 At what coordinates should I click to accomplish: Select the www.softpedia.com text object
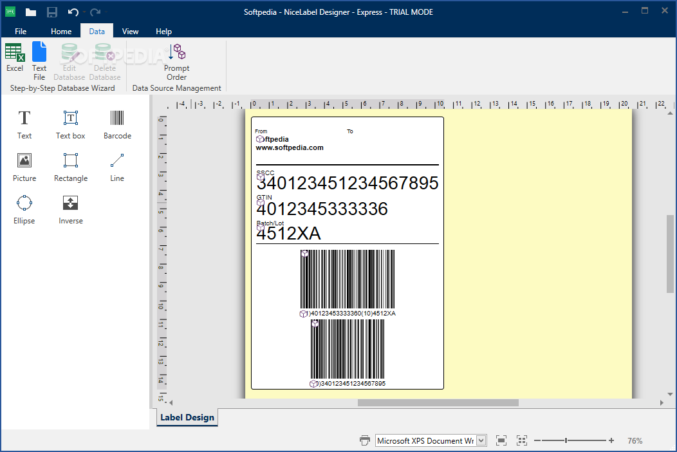coord(290,148)
